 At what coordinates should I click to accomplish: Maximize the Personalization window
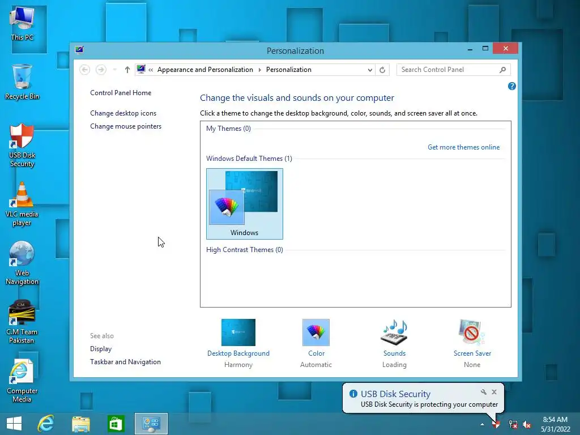click(485, 49)
